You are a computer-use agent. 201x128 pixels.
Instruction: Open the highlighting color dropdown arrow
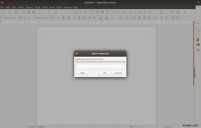(x=116, y=18)
